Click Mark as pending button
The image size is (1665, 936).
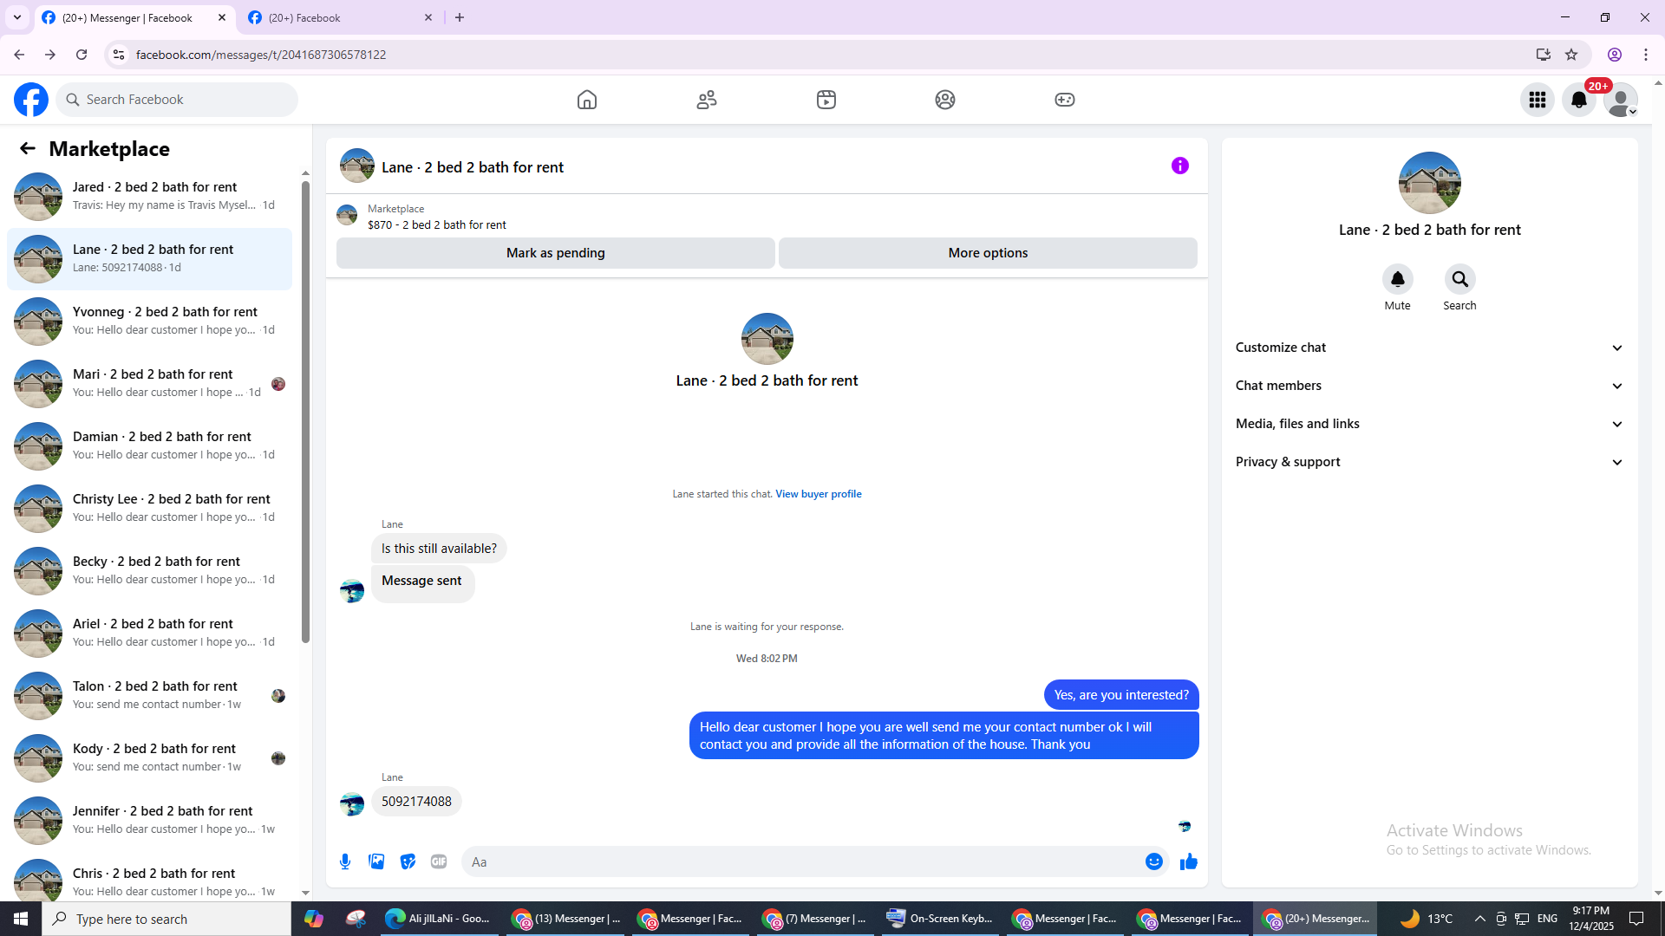click(555, 253)
